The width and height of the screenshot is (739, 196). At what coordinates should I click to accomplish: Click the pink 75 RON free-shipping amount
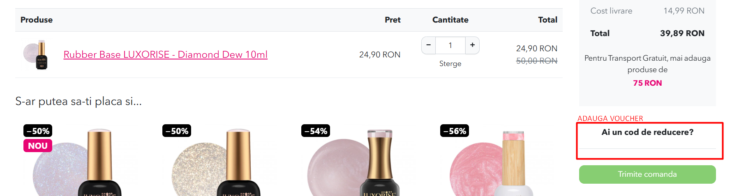coord(647,83)
